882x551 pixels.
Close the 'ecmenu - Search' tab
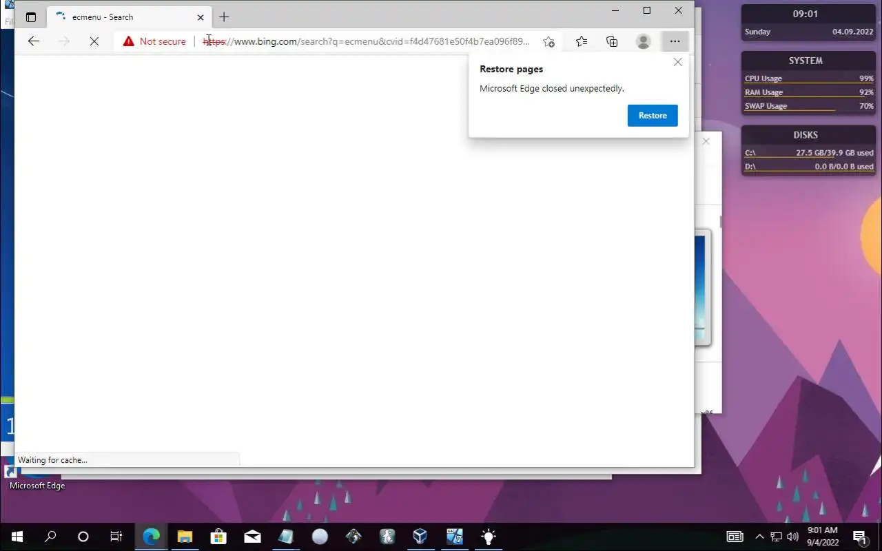[x=201, y=17]
